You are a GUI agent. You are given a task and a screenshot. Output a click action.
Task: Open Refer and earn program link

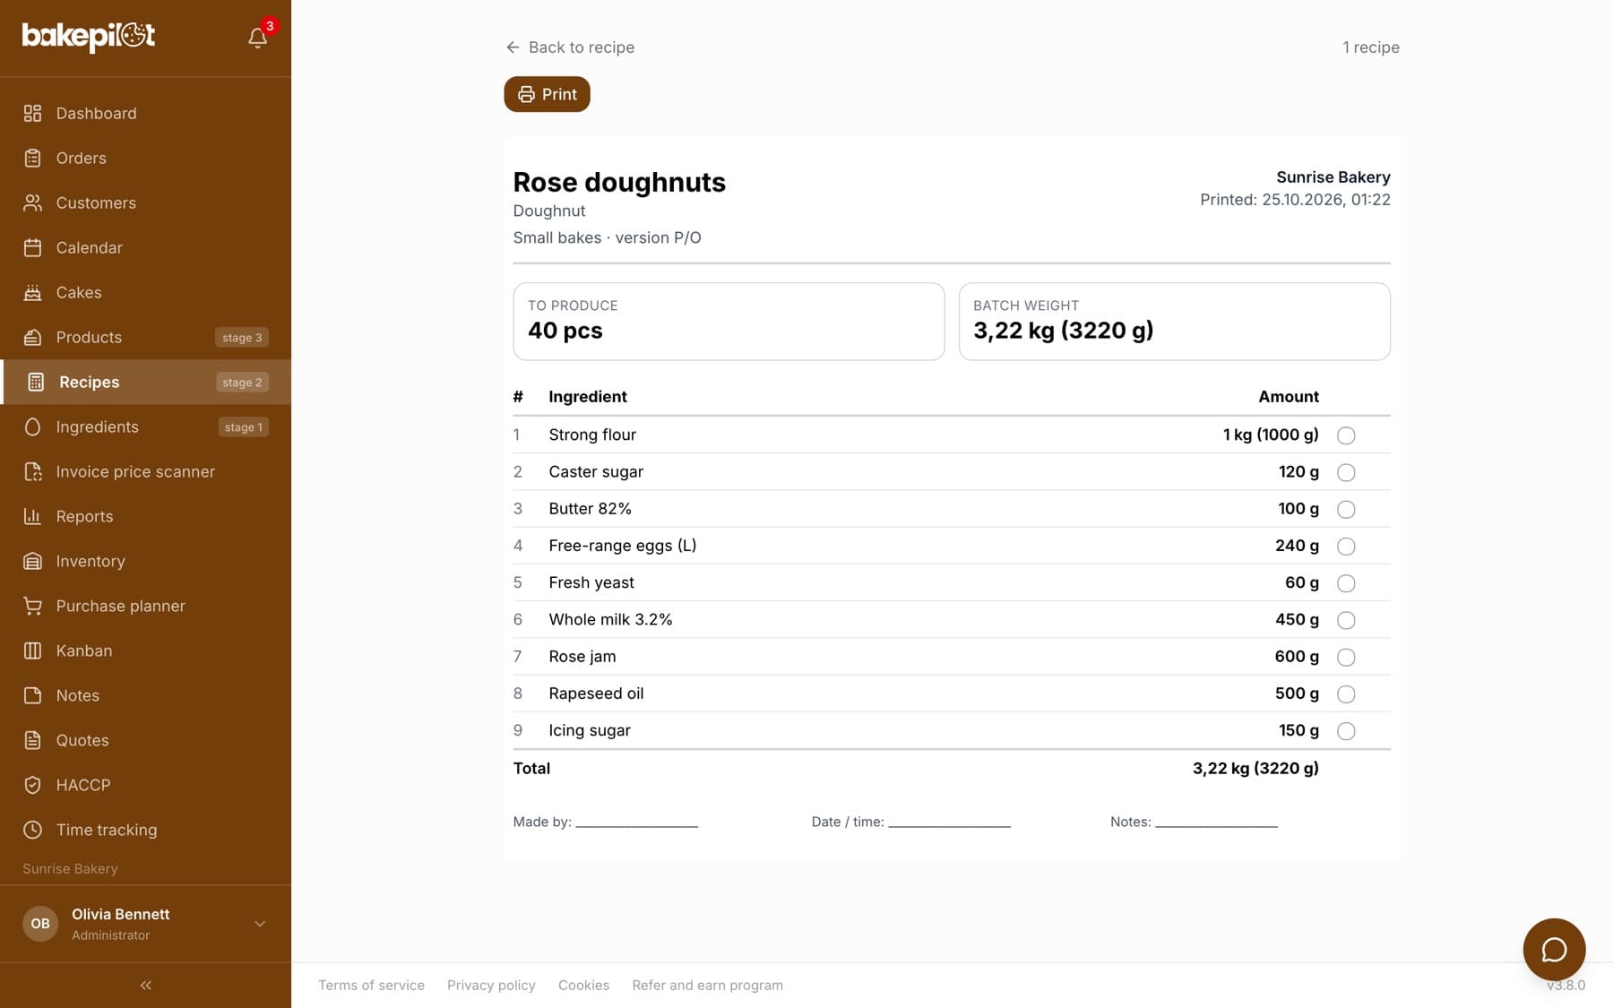(x=707, y=985)
